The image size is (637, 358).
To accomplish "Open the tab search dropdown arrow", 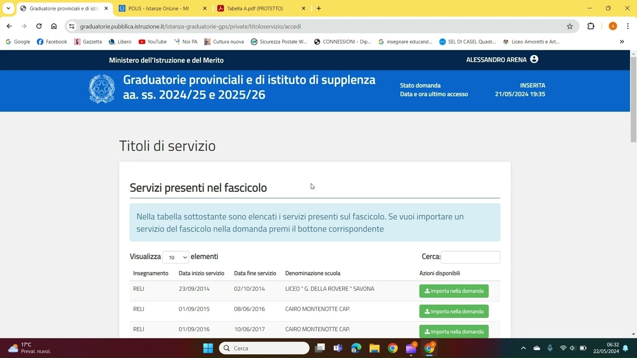I will coord(8,8).
